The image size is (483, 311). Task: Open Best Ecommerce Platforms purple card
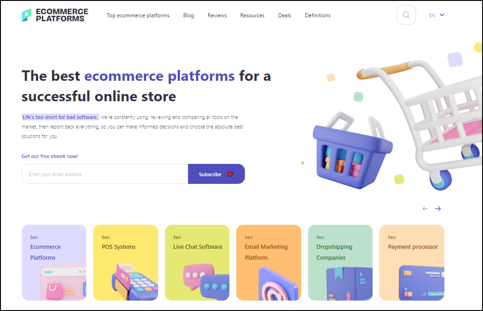click(x=54, y=263)
